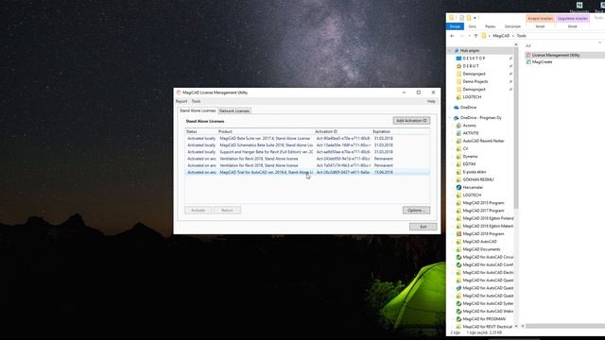
Task: Open the Tools menu in License Utility
Action: 196,101
